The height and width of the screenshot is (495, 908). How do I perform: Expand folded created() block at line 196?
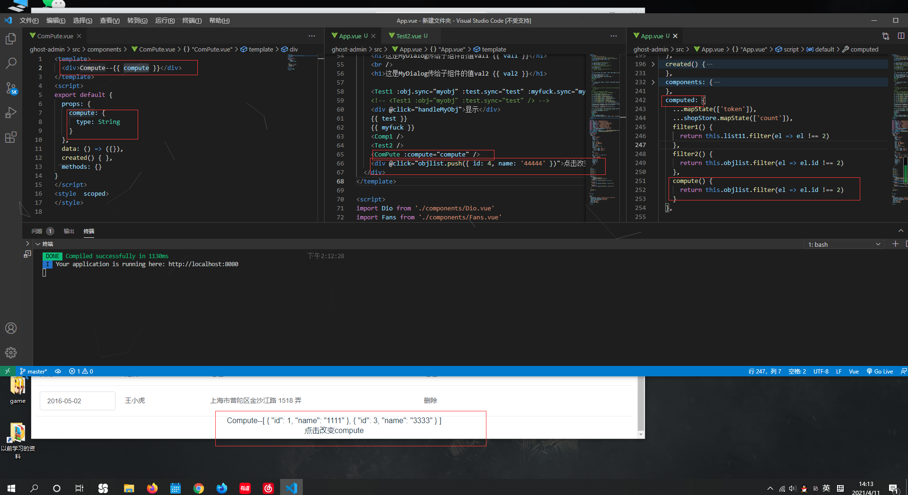click(653, 64)
